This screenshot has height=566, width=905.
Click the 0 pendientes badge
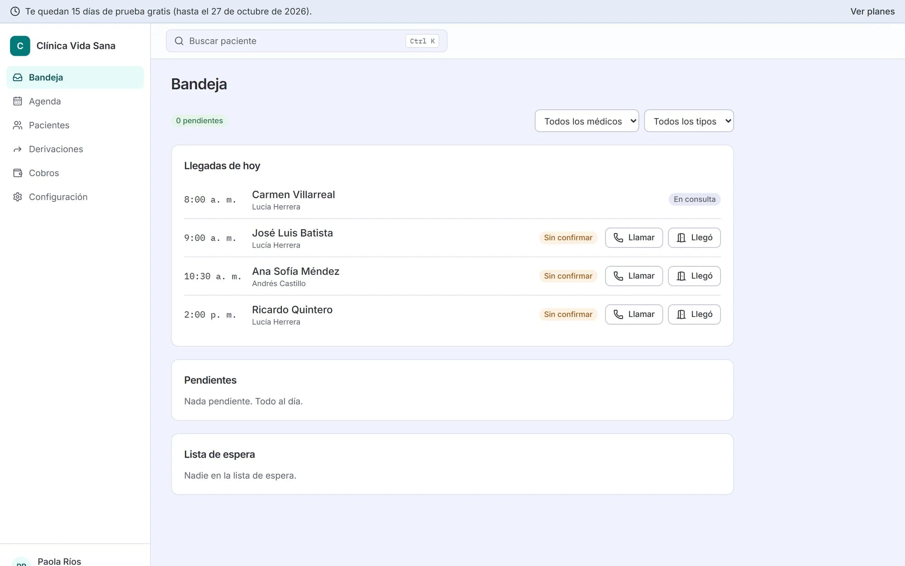click(x=199, y=121)
